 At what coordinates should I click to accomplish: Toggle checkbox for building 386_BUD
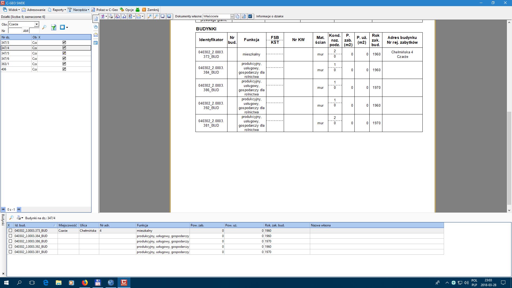[10, 241]
